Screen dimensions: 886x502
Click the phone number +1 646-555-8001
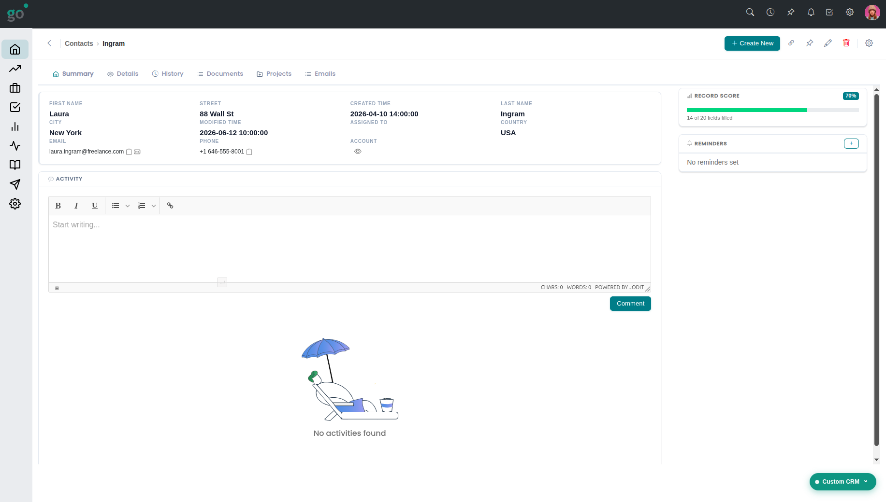click(x=222, y=152)
